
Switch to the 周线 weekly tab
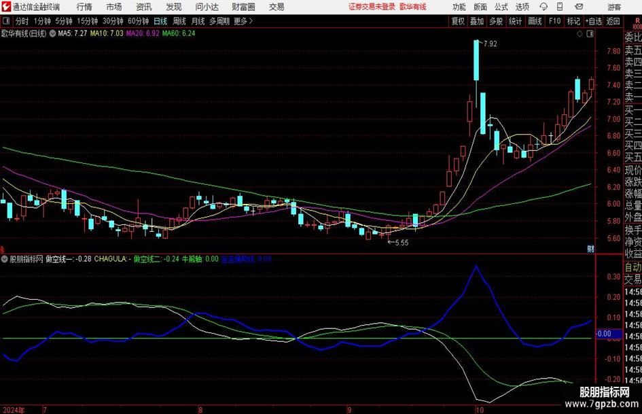[179, 21]
